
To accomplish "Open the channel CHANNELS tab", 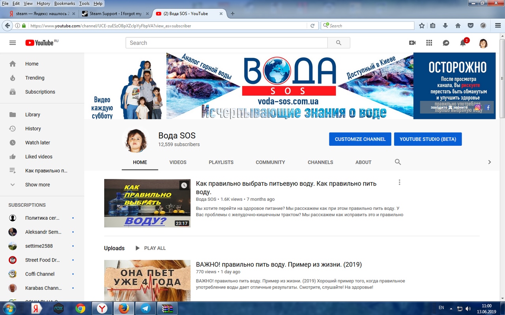I will tap(320, 162).
